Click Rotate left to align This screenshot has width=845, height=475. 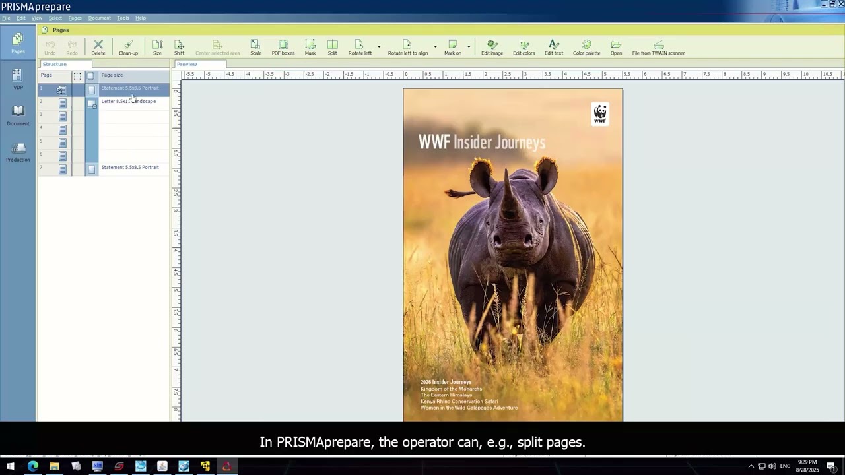(x=407, y=47)
